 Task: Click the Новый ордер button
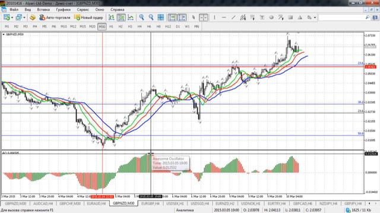click(x=88, y=17)
